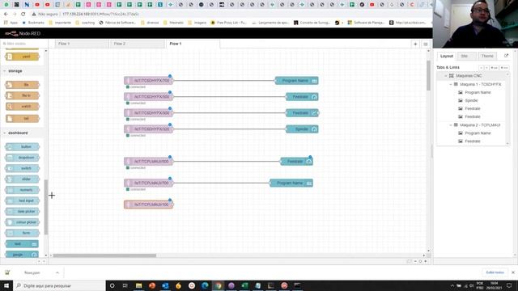This screenshot has width=518, height=291.
Task: Switch to the Flow 2 tab
Action: 137,44
